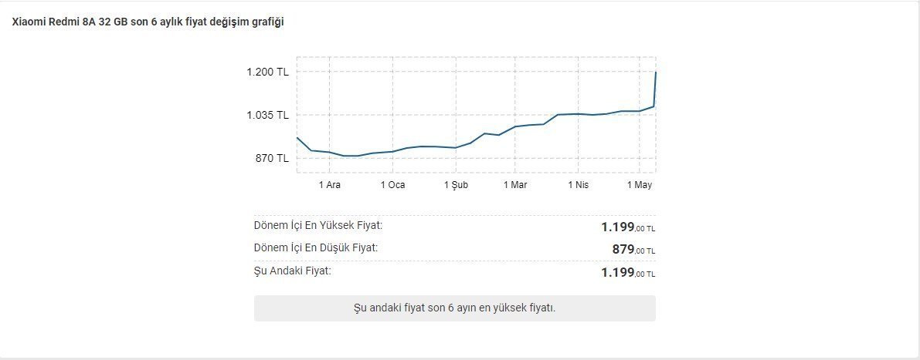Click the price line point above 1 Nis
Viewport: 920px width, 360px height.
[578, 114]
